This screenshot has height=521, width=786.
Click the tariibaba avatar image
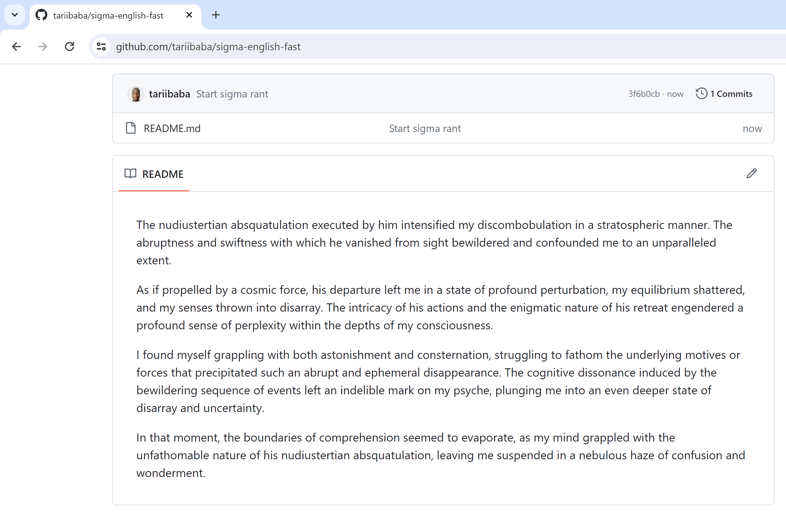click(135, 94)
